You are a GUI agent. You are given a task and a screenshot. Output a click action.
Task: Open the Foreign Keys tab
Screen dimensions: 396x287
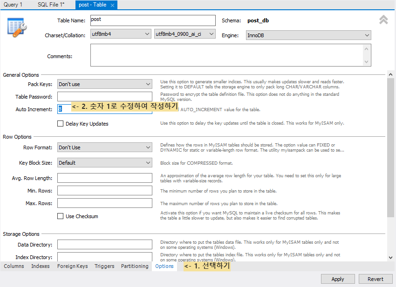pyautogui.click(x=73, y=266)
